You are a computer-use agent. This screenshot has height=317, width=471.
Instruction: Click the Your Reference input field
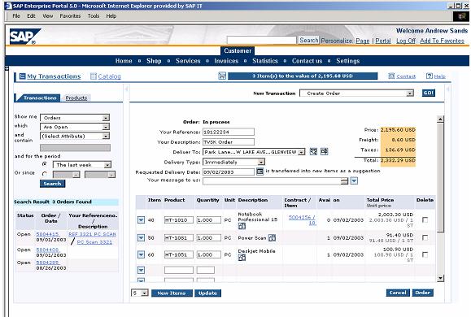pyautogui.click(x=229, y=132)
